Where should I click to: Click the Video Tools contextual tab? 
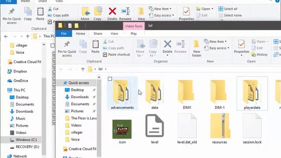tap(133, 26)
